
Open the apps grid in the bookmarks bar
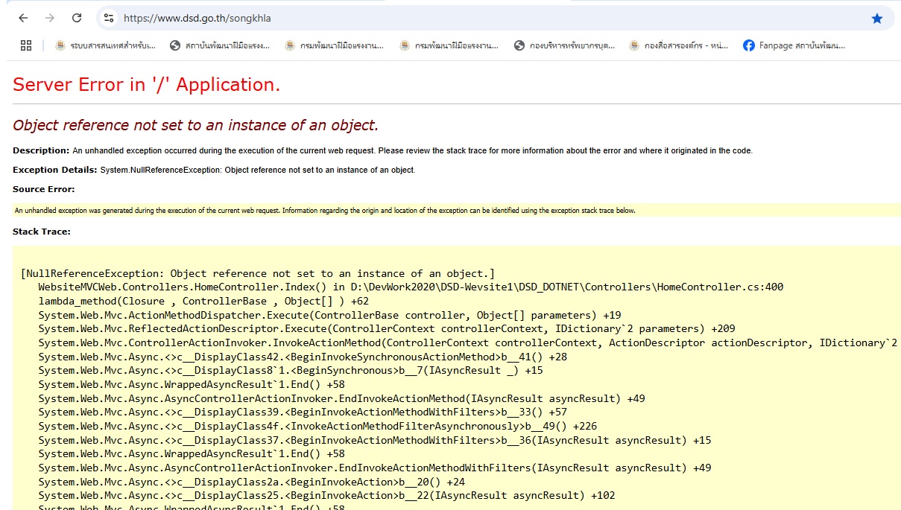point(26,45)
